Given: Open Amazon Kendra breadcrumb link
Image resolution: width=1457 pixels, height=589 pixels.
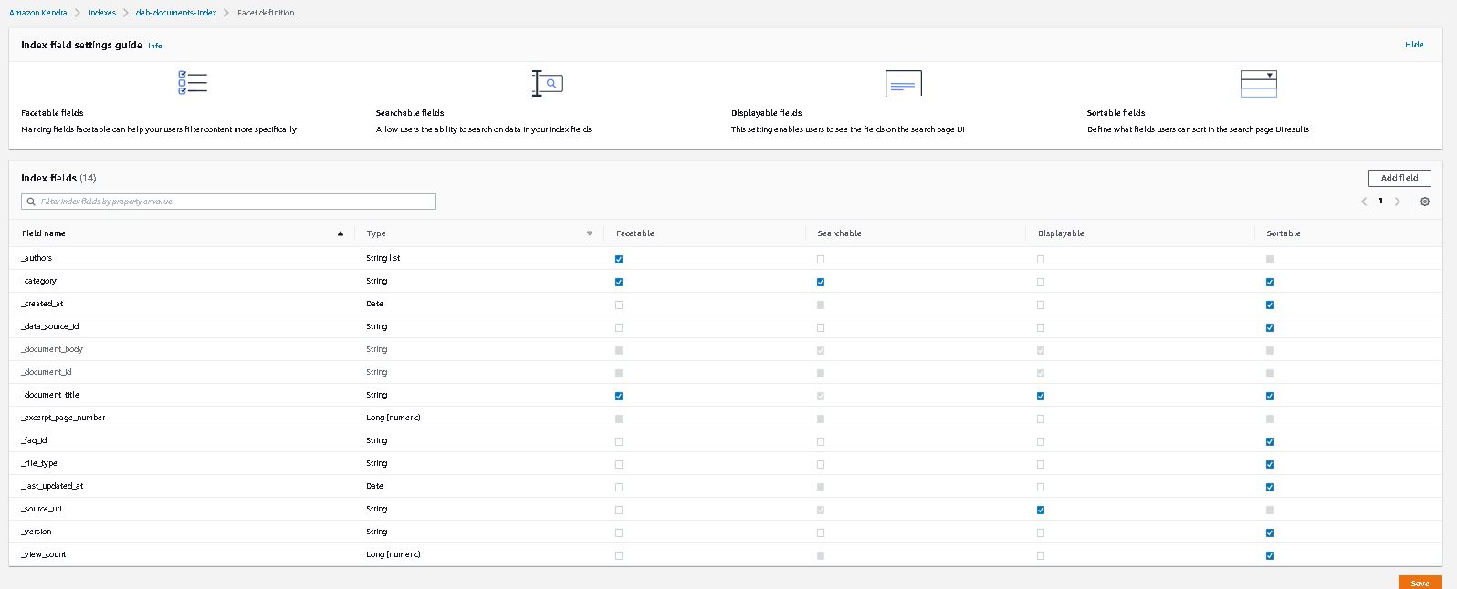Looking at the screenshot, I should 37,13.
